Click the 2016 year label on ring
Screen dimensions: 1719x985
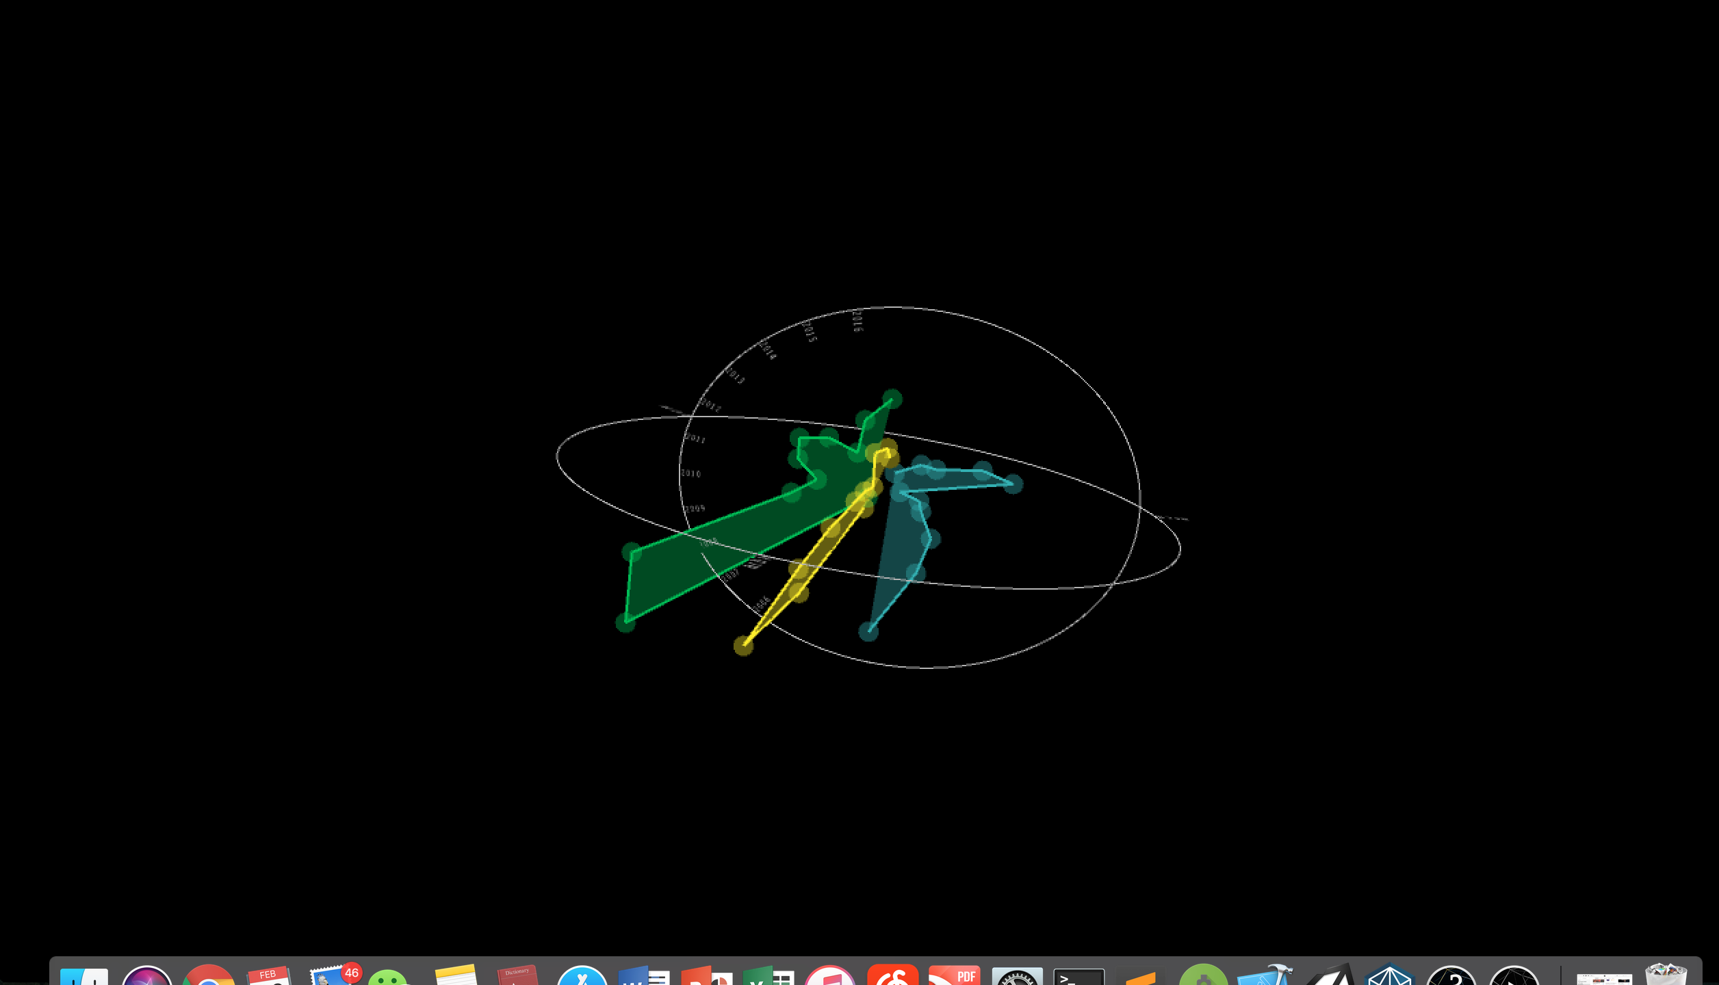click(857, 321)
